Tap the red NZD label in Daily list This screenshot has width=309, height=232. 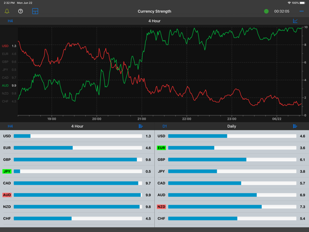tap(161, 206)
